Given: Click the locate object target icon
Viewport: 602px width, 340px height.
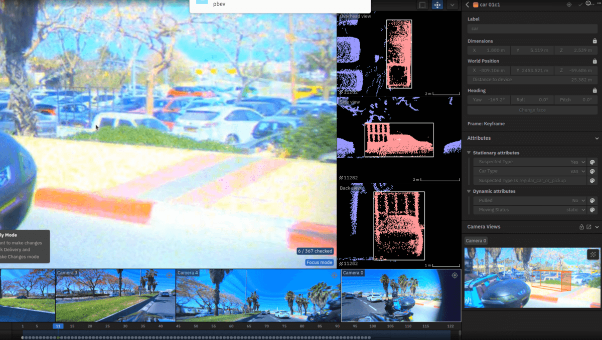Looking at the screenshot, I should (569, 5).
